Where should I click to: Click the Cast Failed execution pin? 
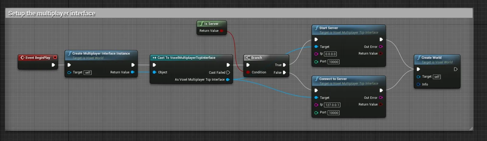(x=228, y=72)
